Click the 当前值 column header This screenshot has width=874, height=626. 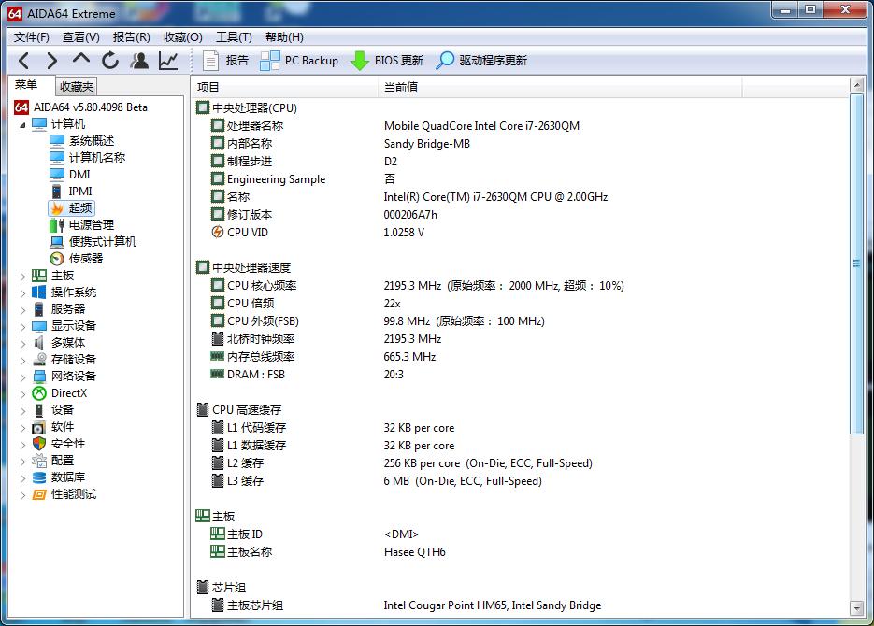[x=400, y=87]
